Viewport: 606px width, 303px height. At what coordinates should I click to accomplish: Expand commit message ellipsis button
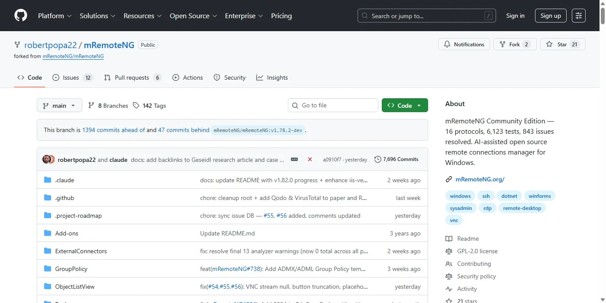tap(294, 159)
